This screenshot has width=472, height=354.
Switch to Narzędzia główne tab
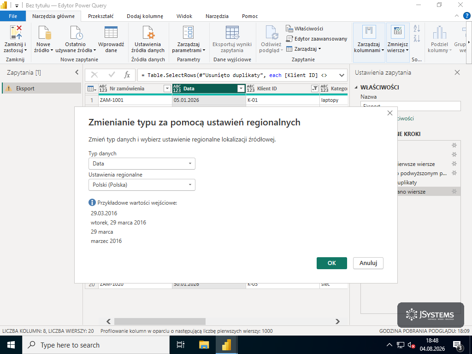tap(53, 16)
